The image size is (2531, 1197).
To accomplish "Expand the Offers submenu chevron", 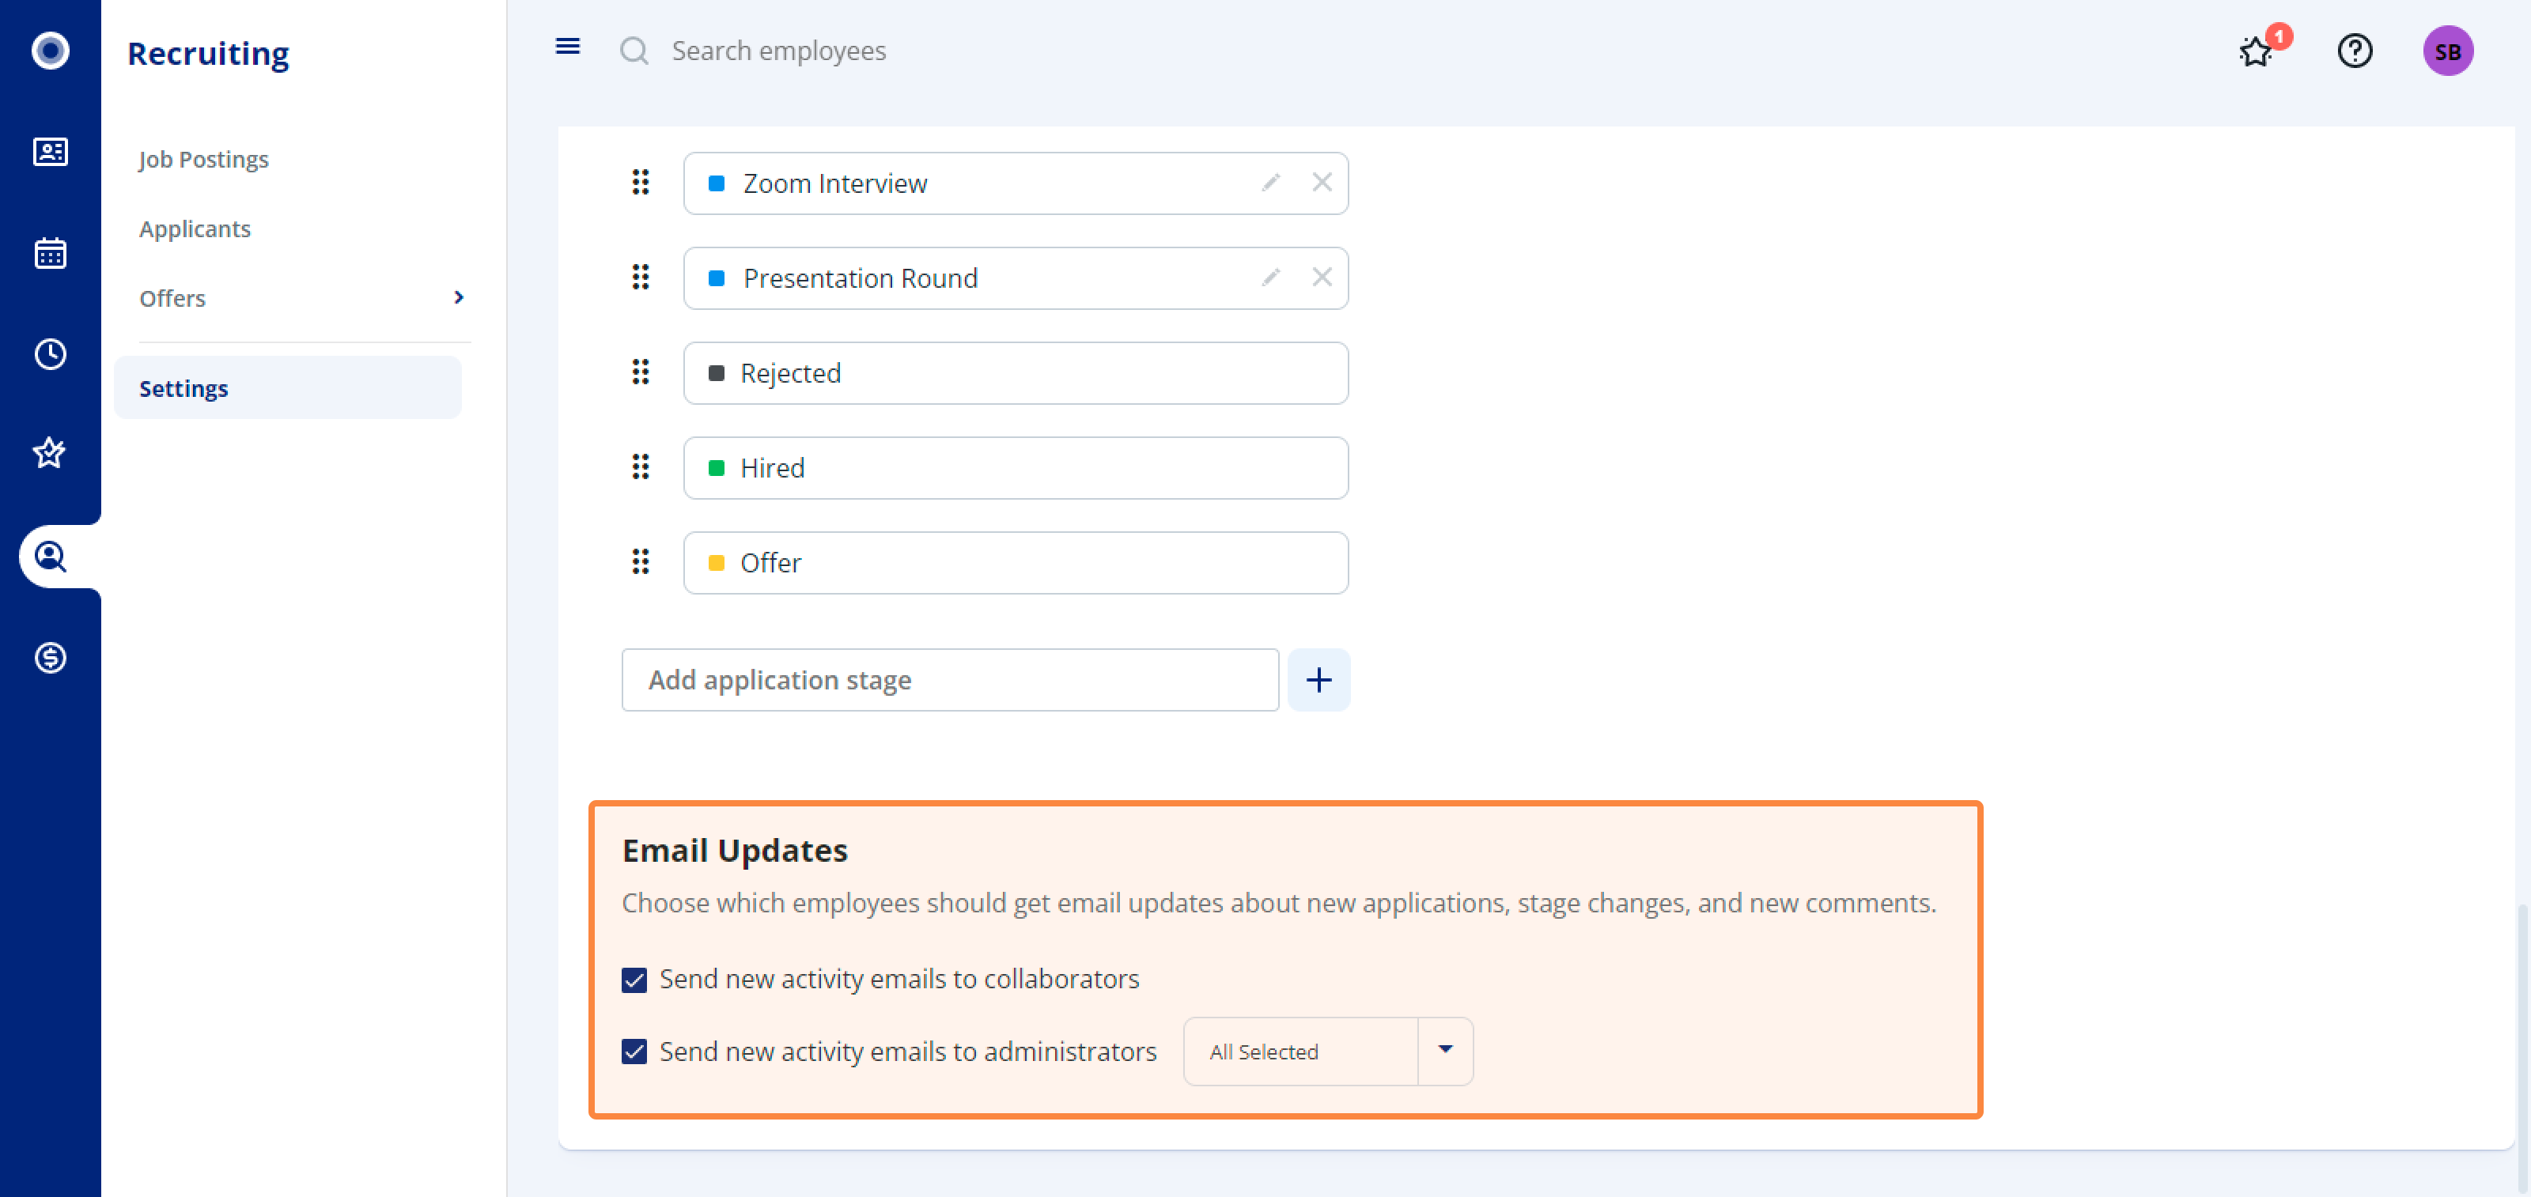I will 458,297.
